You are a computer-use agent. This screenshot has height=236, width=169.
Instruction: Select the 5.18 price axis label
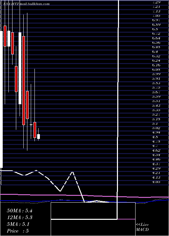[156, 119]
